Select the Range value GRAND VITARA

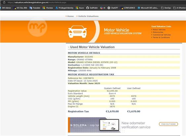click(85, 59)
